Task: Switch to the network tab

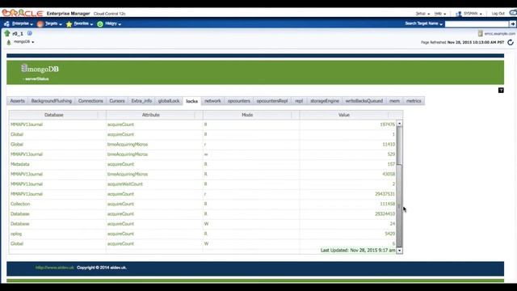Action: [212, 101]
